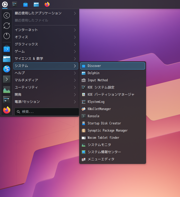Click the KDE partition manager icon
The width and height of the screenshot is (180, 197).
[x=84, y=95]
